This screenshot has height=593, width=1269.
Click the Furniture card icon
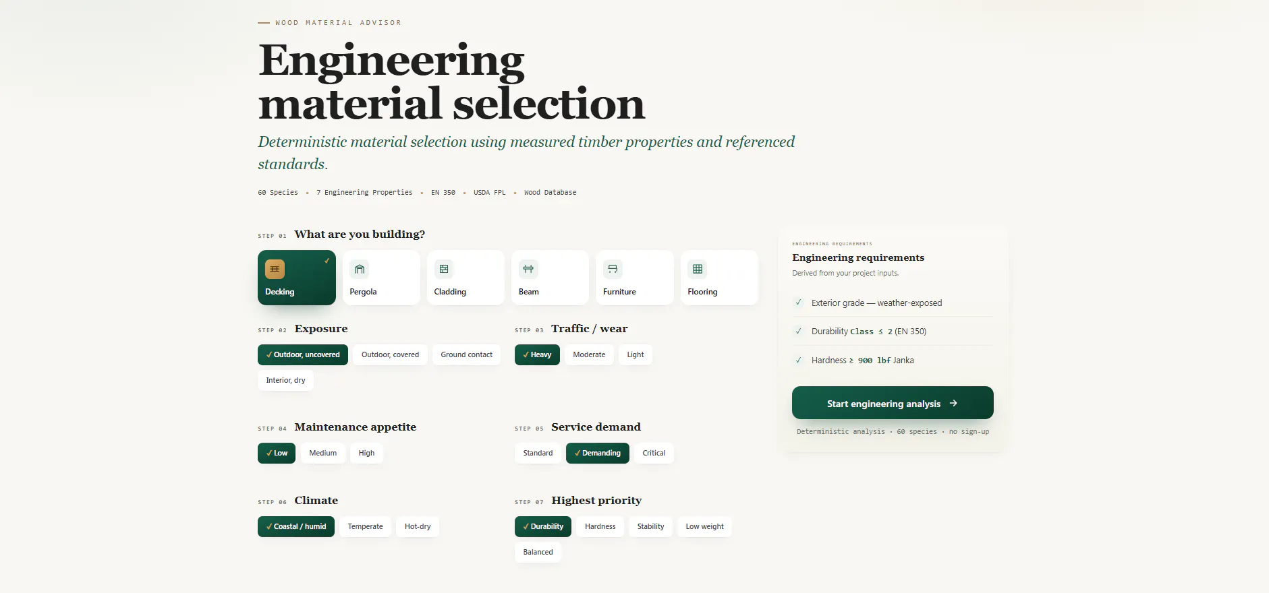(613, 269)
